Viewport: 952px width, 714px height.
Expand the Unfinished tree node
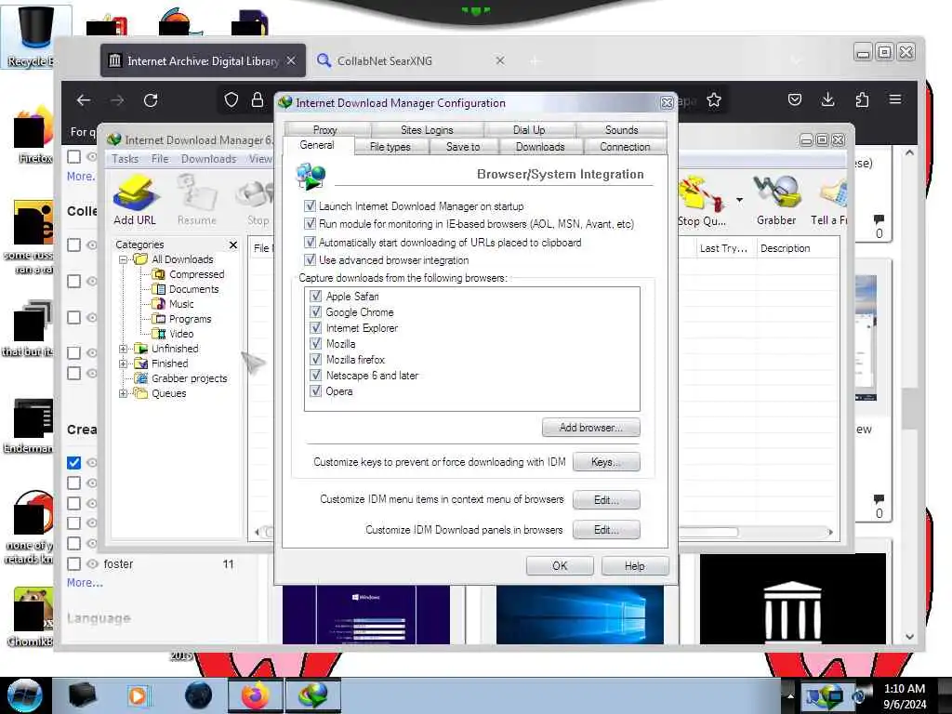pos(124,350)
